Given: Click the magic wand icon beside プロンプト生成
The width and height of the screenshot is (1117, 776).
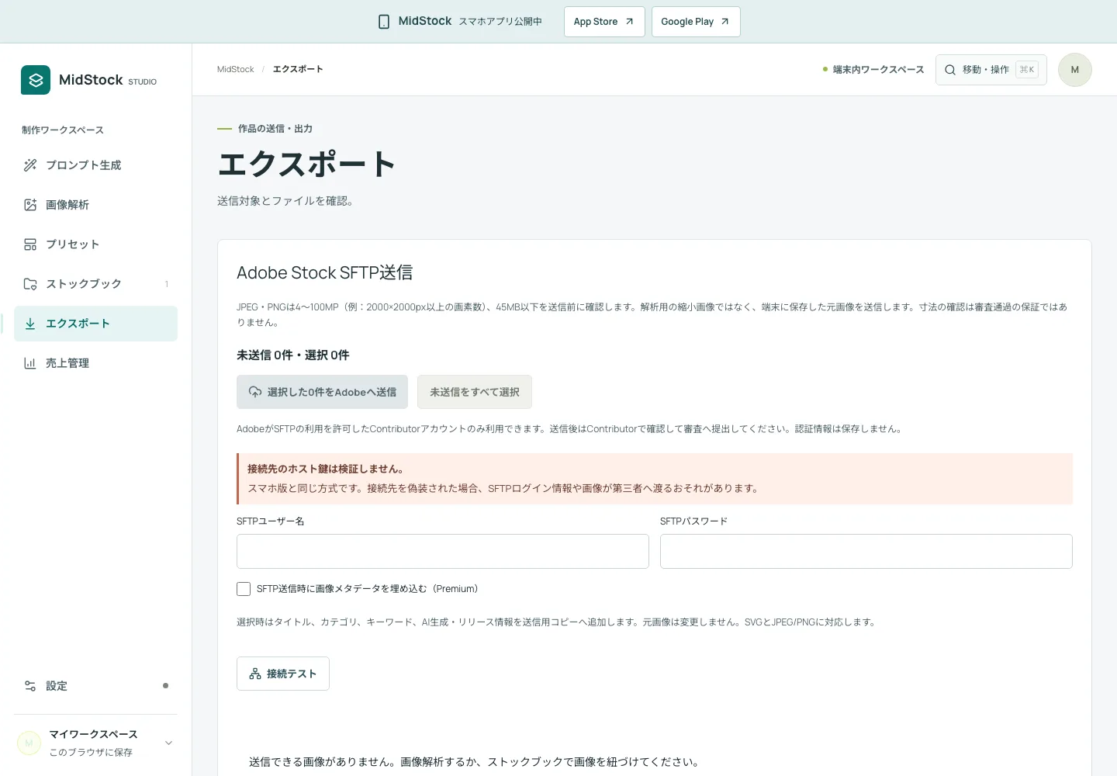Looking at the screenshot, I should [x=30, y=165].
